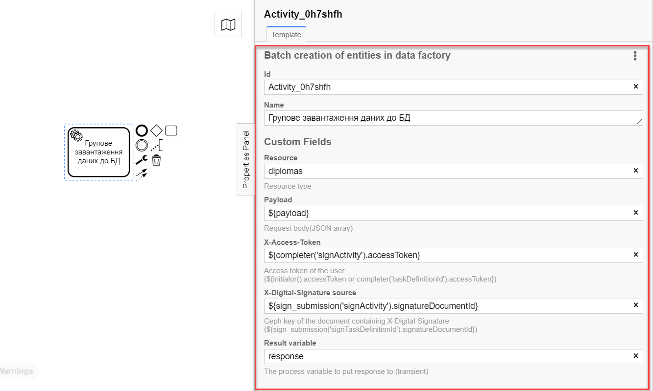Delete element with trash icon
The height and width of the screenshot is (391, 653).
[x=156, y=160]
